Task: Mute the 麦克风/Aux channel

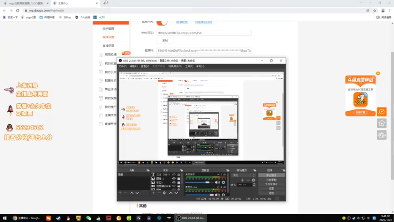Action: [217, 195]
